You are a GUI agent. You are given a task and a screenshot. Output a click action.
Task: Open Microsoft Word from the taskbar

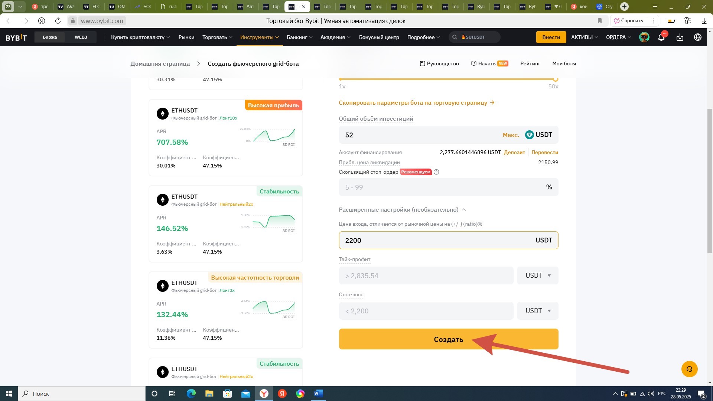pyautogui.click(x=319, y=394)
